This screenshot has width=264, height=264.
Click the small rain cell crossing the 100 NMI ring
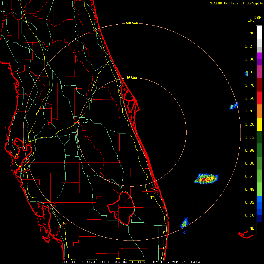pos(234,106)
